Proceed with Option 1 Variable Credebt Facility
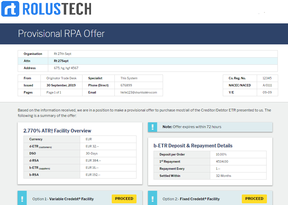Viewport: 288px width, 205px height. click(x=124, y=199)
